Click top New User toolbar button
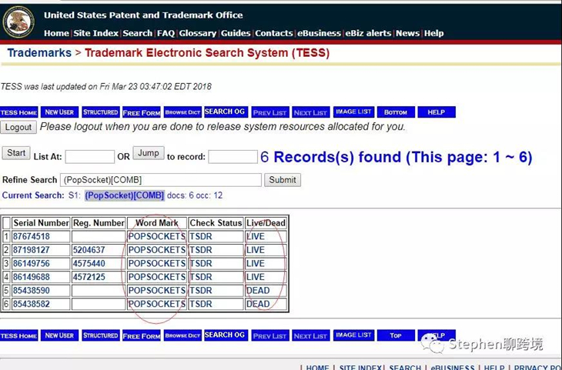 click(59, 112)
